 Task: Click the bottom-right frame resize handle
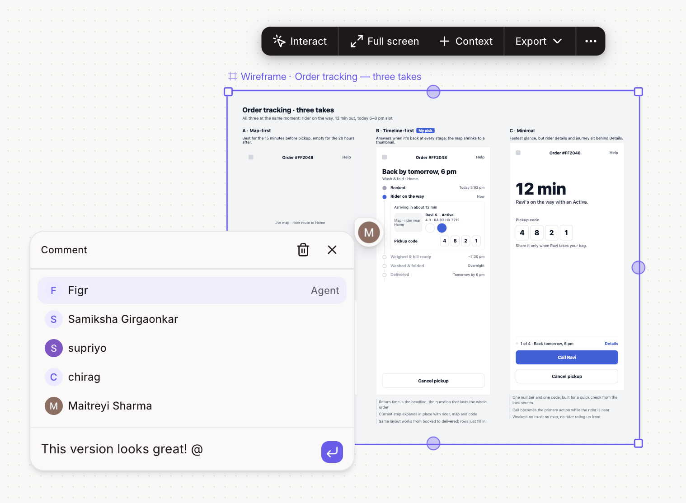(638, 443)
